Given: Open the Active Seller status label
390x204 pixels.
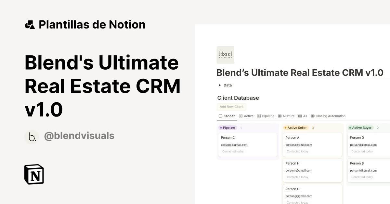Looking at the screenshot, I should (x=296, y=128).
